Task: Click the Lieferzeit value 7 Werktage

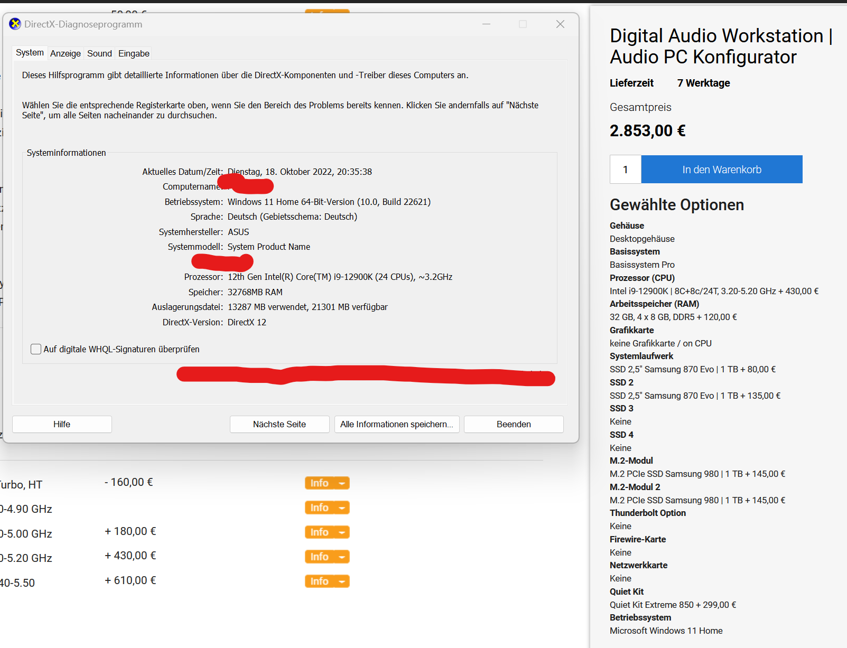Action: tap(704, 83)
